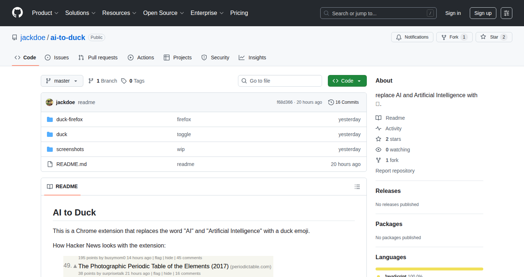The height and width of the screenshot is (277, 524).
Task: Open the header menu icon beside Sign up
Action: click(507, 13)
